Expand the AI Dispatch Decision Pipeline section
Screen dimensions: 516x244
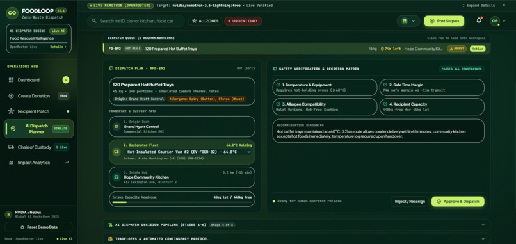coord(296,225)
